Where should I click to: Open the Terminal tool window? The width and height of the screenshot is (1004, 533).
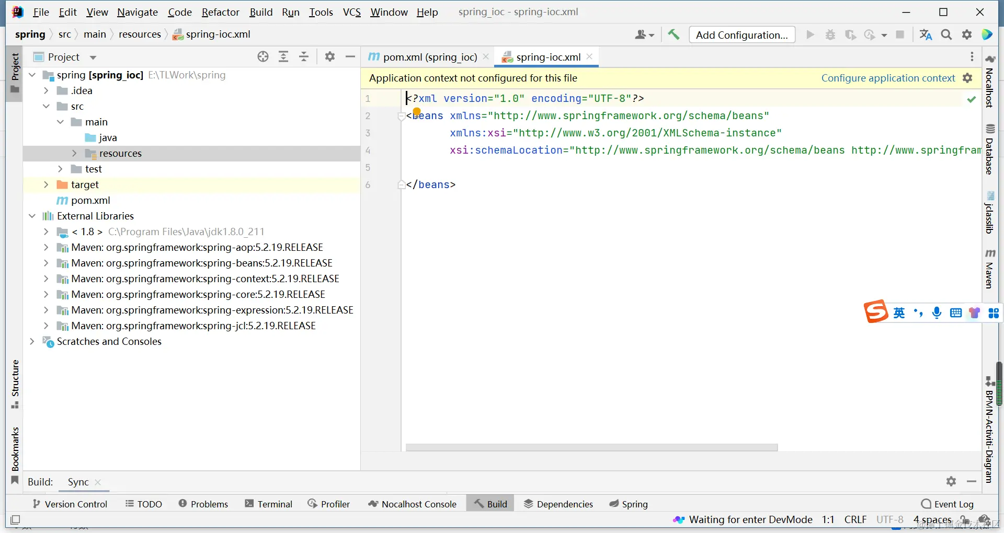[269, 504]
